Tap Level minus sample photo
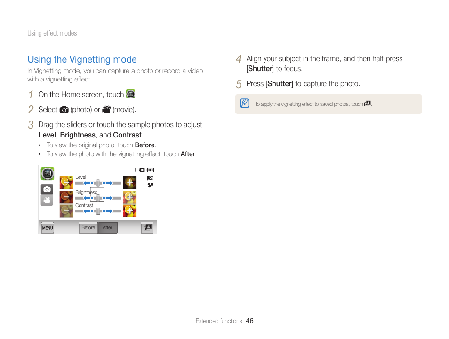 coord(66,182)
